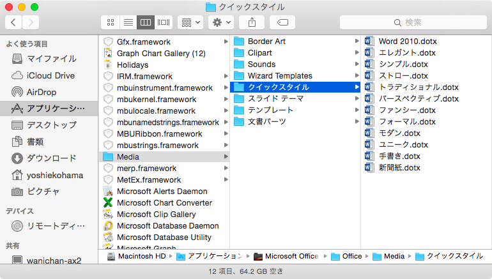Select リモートディスク under デバイス
Viewport: 492px width, 279px height.
[49, 226]
